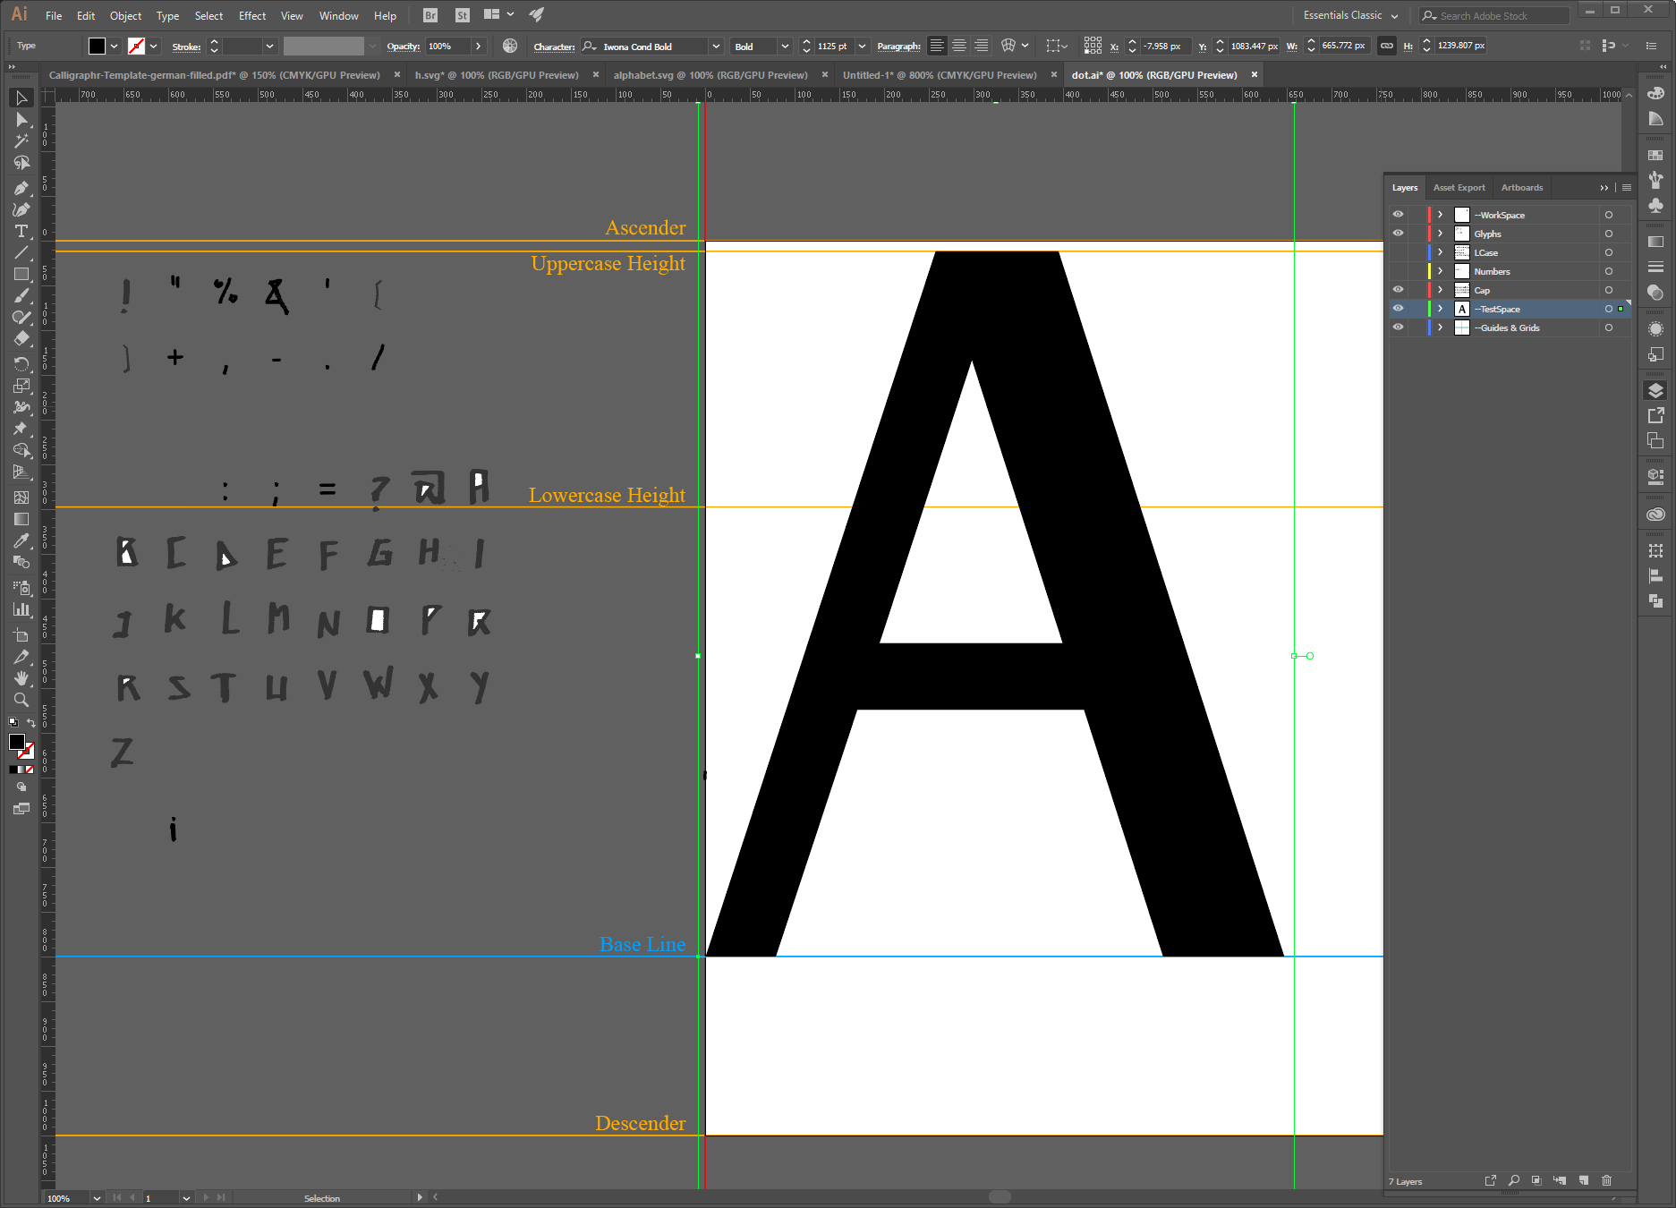Viewport: 1676px width, 1208px height.
Task: Click the fill color swatch in control bar
Action: pos(97,47)
